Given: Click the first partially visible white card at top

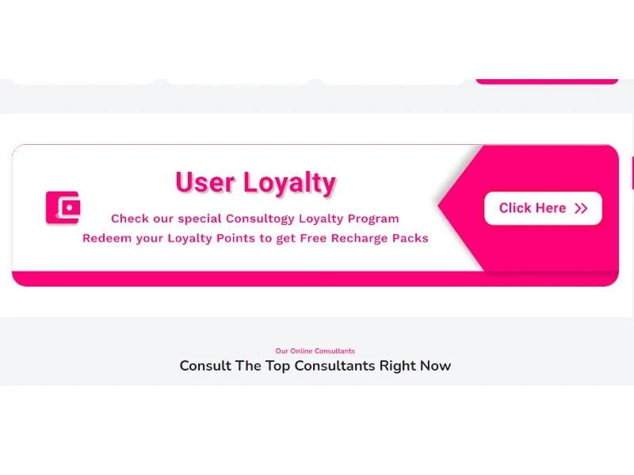Looking at the screenshot, I should 83,82.
